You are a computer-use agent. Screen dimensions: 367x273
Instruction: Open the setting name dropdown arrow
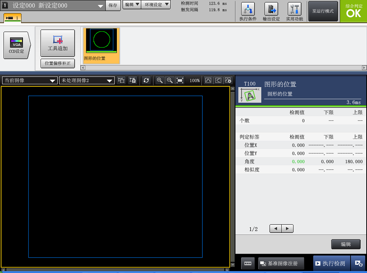coord(100,6)
